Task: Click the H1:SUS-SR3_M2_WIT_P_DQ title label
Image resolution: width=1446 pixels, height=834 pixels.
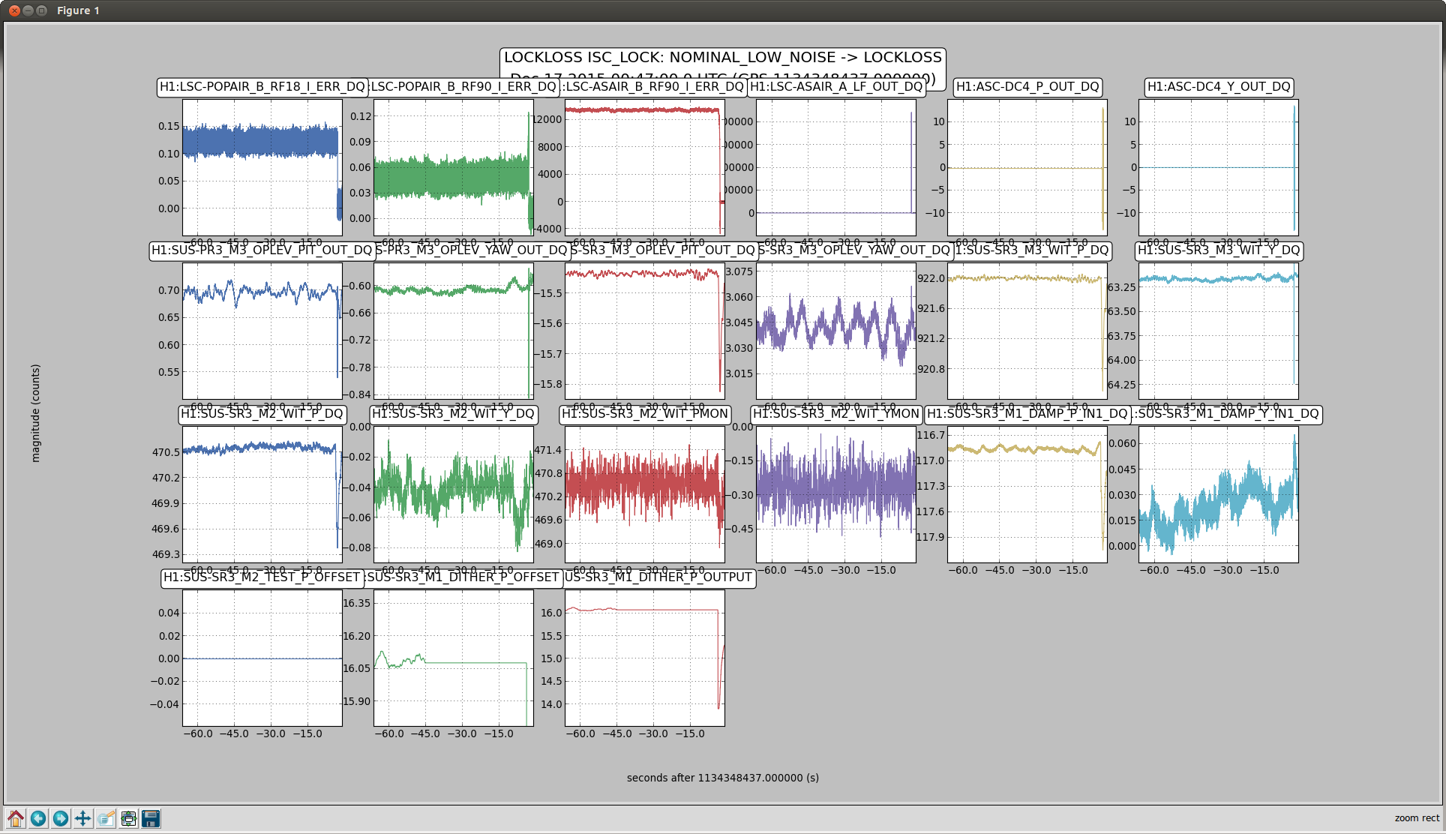Action: coord(262,413)
